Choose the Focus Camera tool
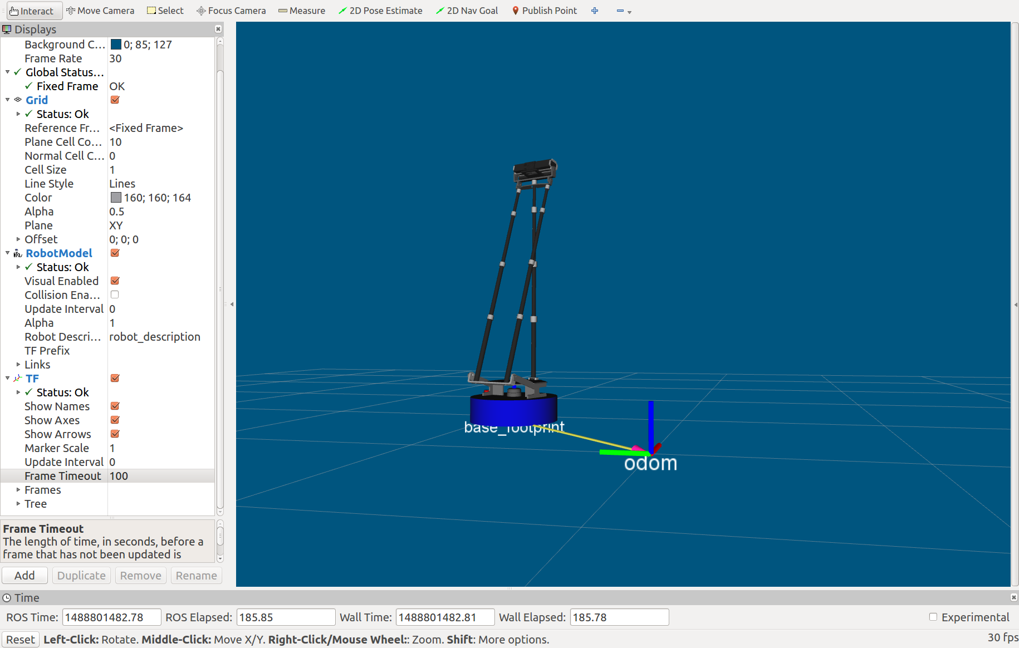 coord(231,11)
